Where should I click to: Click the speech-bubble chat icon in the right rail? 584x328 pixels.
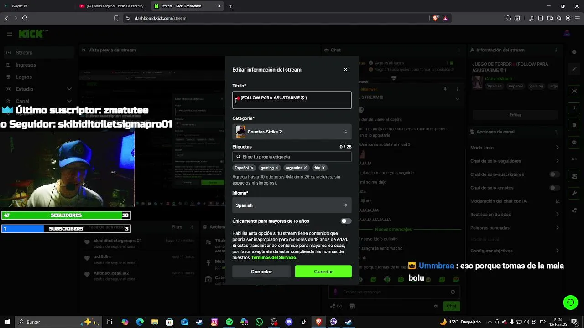coord(574,143)
